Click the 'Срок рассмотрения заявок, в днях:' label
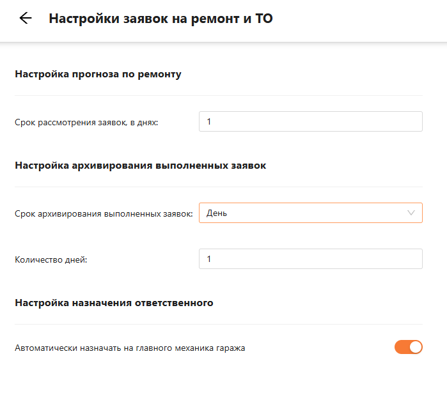The image size is (447, 393). click(x=86, y=122)
